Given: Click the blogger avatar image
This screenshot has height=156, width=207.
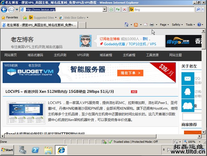Looking at the screenshot, I should click(x=86, y=41).
